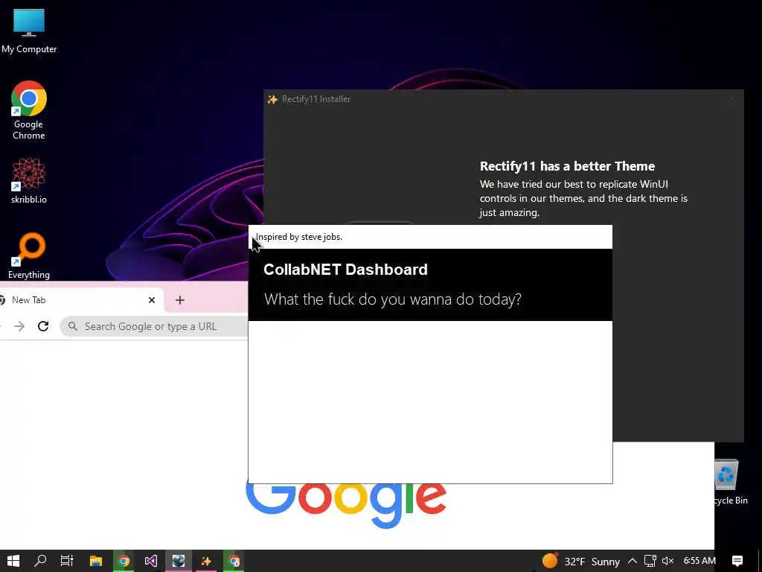The height and width of the screenshot is (572, 762).
Task: Open the notification center icon
Action: coord(737,561)
